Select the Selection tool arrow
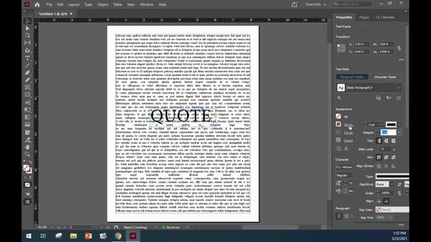Screen dimensions: 431x242 [27, 21]
